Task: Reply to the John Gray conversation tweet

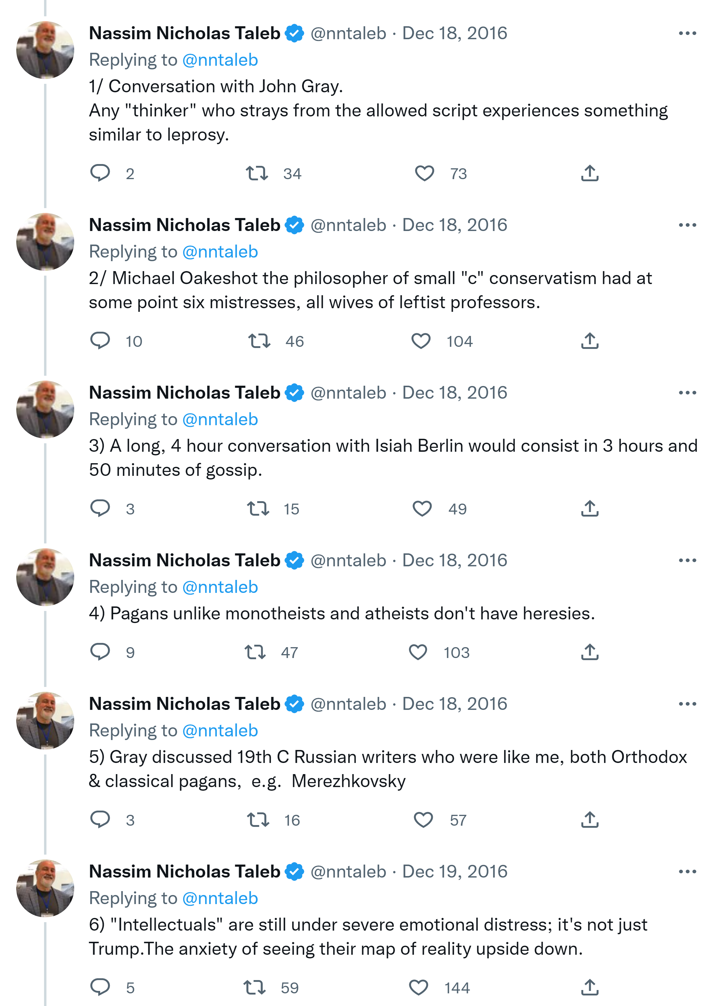Action: point(100,173)
